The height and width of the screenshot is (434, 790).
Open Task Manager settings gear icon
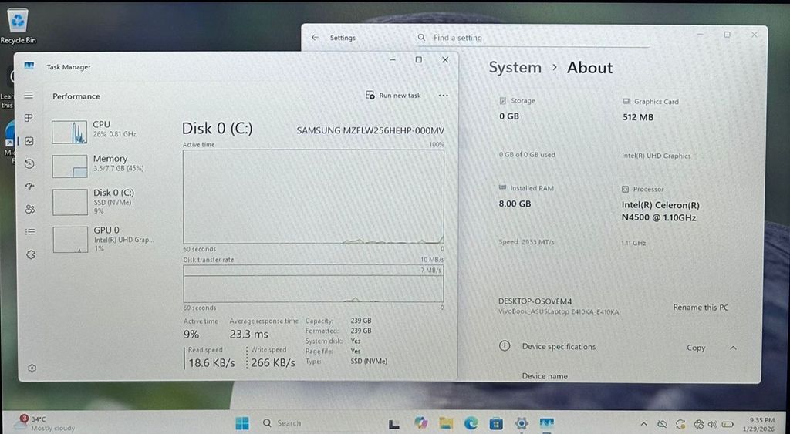pos(32,368)
